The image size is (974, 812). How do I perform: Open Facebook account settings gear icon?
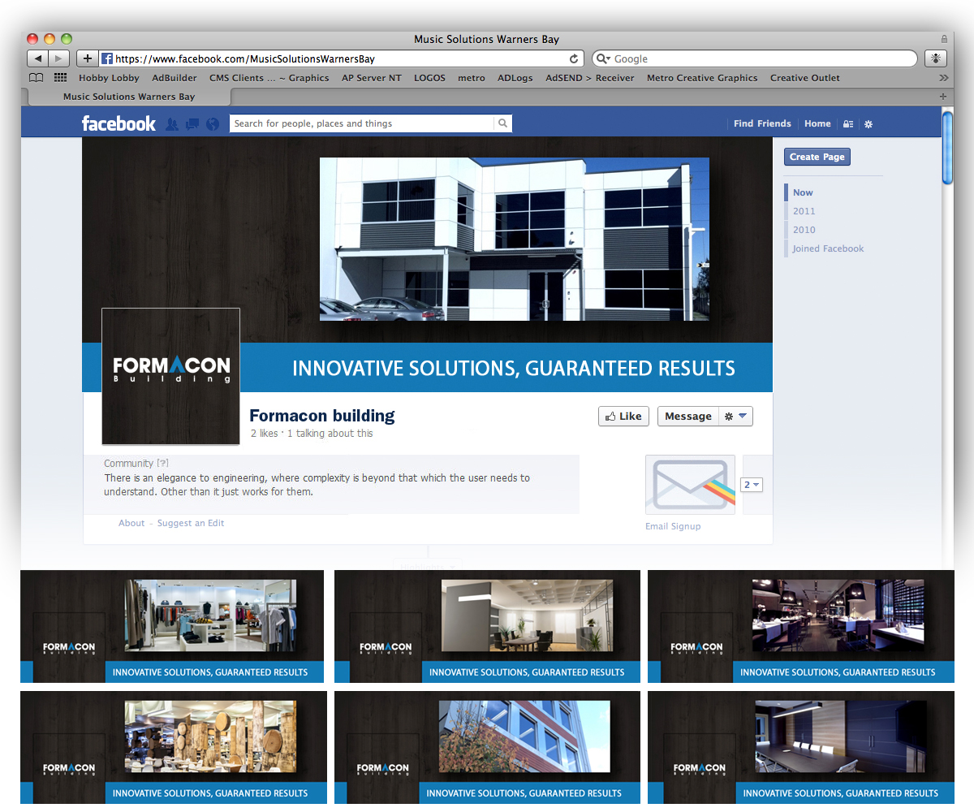[868, 124]
